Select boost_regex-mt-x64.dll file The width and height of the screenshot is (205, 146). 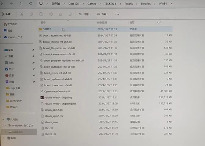click(x=106, y=73)
